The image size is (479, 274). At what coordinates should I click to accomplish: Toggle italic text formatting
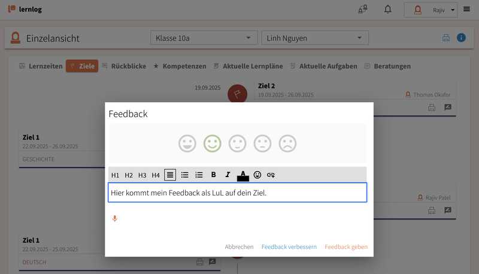click(x=228, y=175)
